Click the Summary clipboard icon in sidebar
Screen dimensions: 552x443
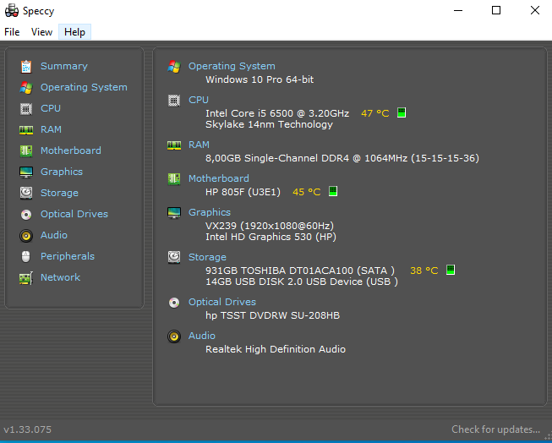pyautogui.click(x=26, y=66)
